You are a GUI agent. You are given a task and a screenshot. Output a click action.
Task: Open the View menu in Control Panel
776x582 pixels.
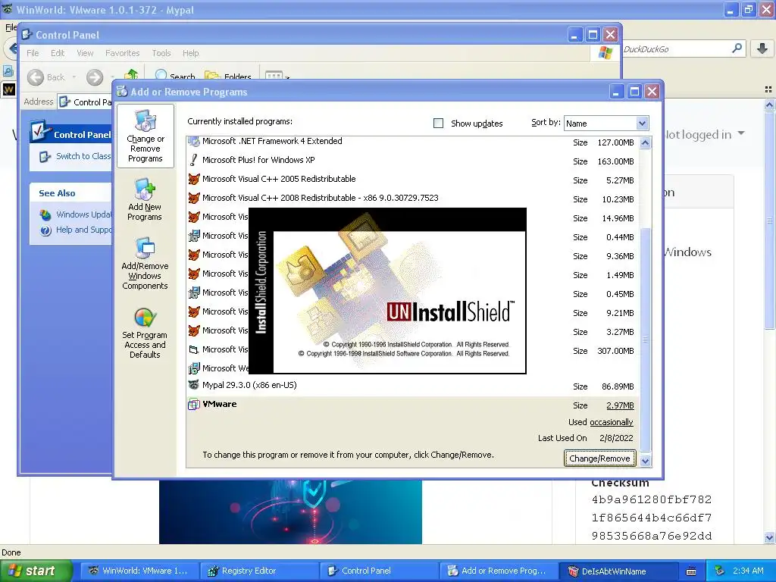click(x=85, y=53)
